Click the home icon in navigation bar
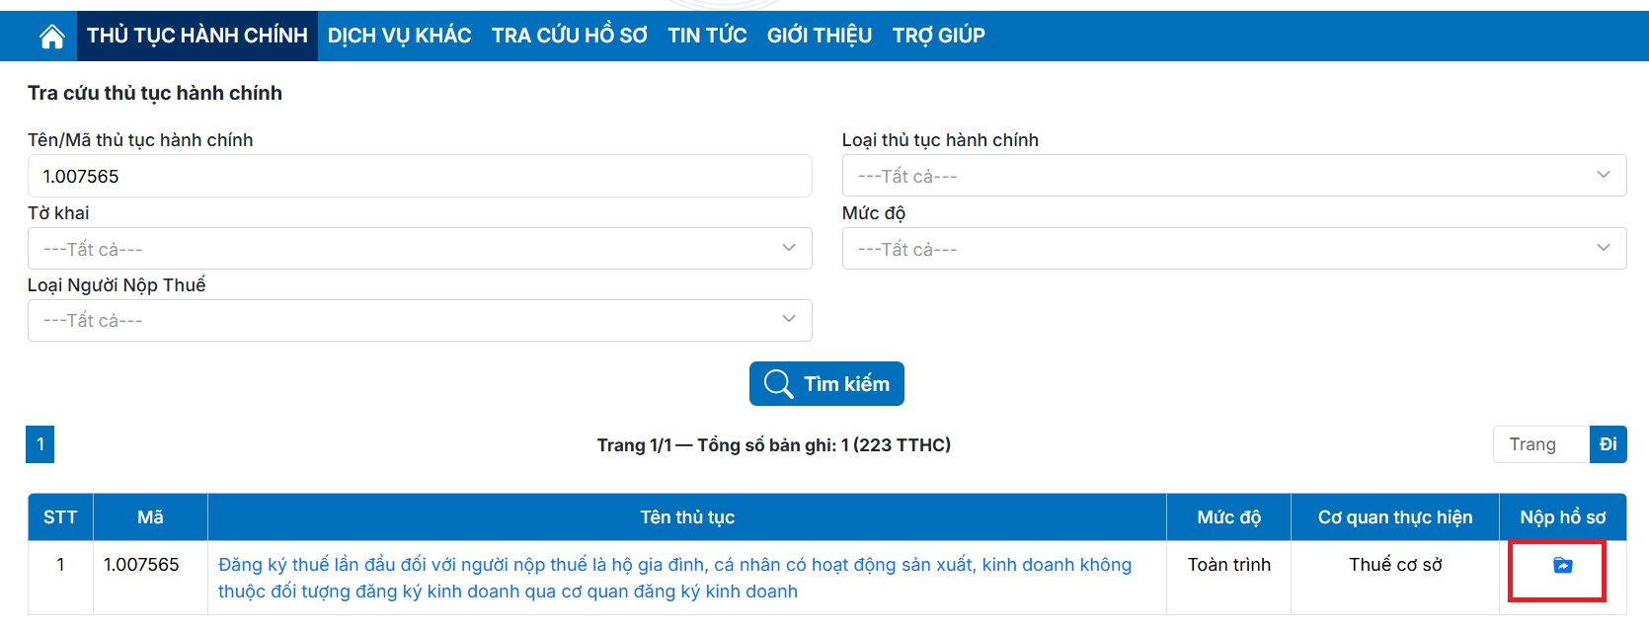The width and height of the screenshot is (1649, 632). [x=51, y=37]
